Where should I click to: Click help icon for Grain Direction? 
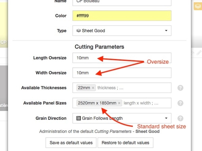(x=180, y=118)
